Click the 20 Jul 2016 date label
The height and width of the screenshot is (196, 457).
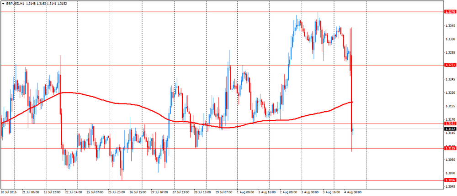(x=7, y=192)
